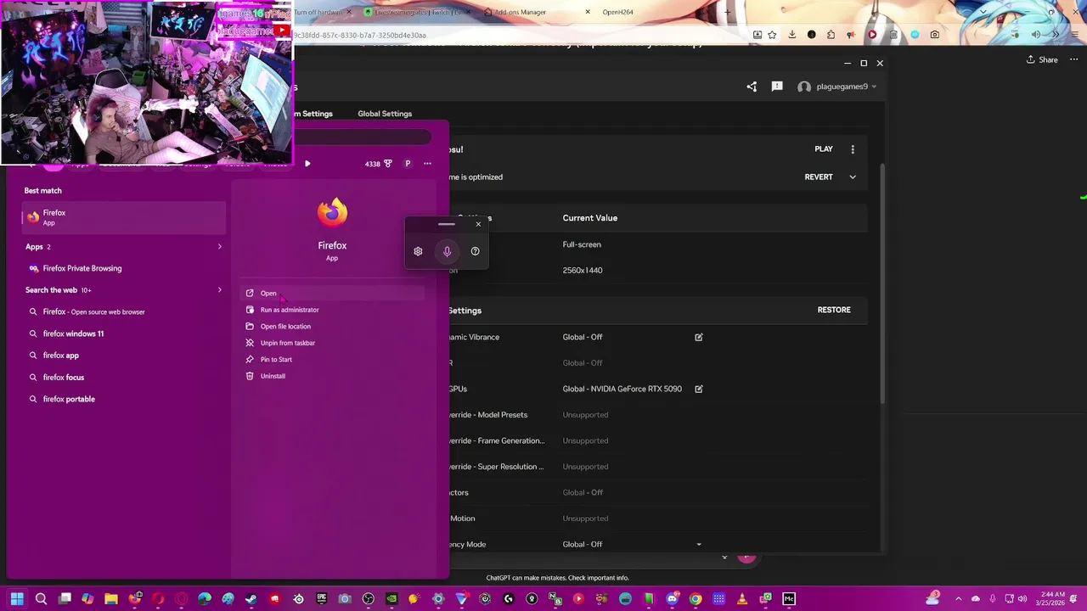Open plaguegames9 account dropdown
Viewport: 1087px width, 611px height.
[837, 87]
